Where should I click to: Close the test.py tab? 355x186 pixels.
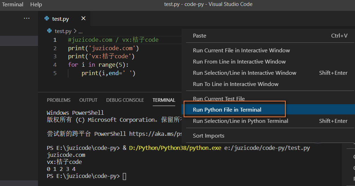(83, 18)
